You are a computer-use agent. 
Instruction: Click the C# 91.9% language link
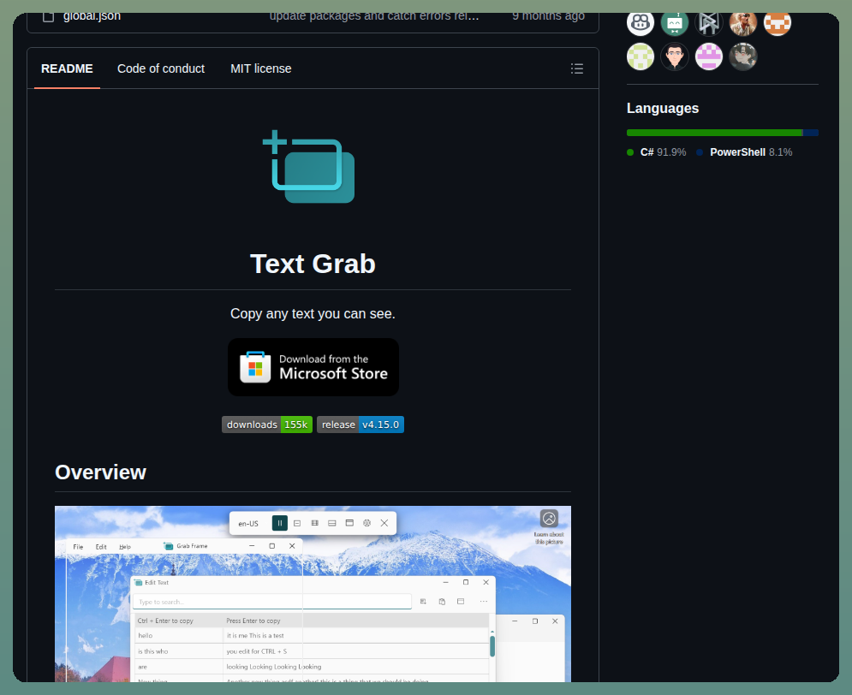tap(657, 152)
